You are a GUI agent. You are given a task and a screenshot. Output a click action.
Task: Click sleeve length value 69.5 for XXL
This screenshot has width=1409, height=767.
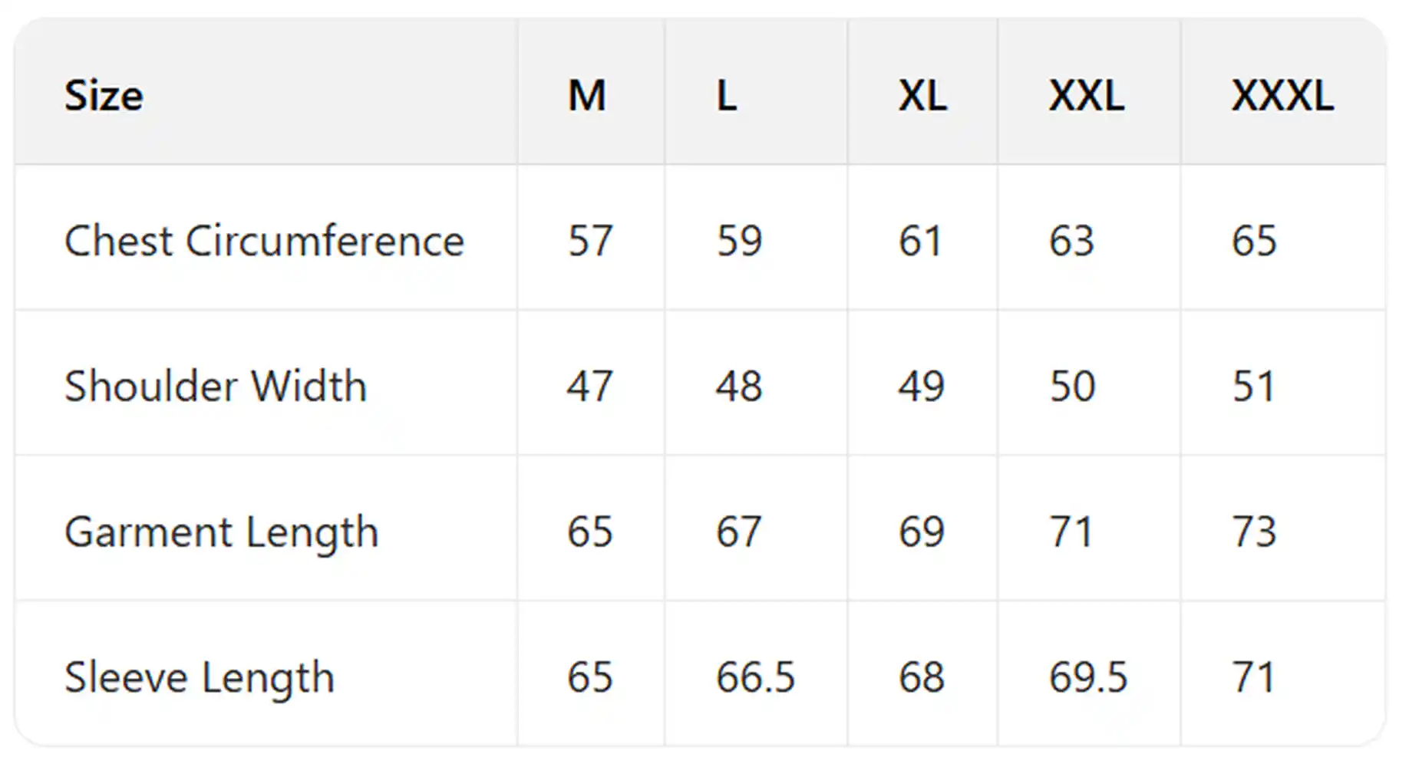tap(1088, 677)
